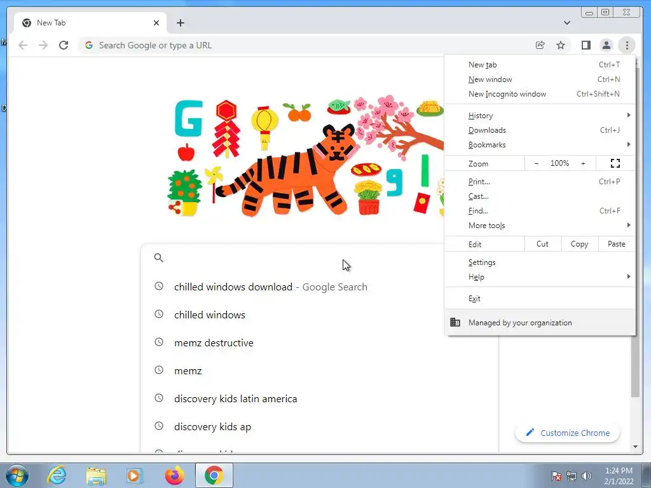The height and width of the screenshot is (488, 651).
Task: Open a new tab with the plus button
Action: point(180,23)
